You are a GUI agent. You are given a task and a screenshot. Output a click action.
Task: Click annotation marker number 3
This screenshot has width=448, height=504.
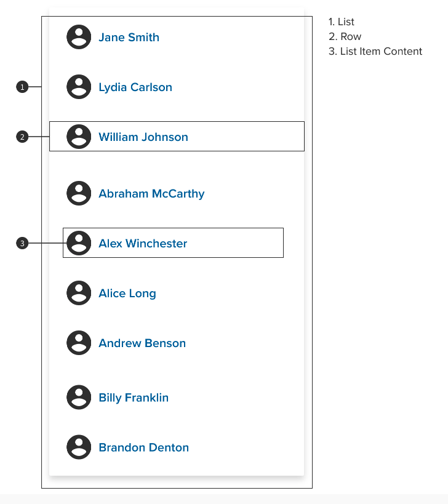coord(22,243)
